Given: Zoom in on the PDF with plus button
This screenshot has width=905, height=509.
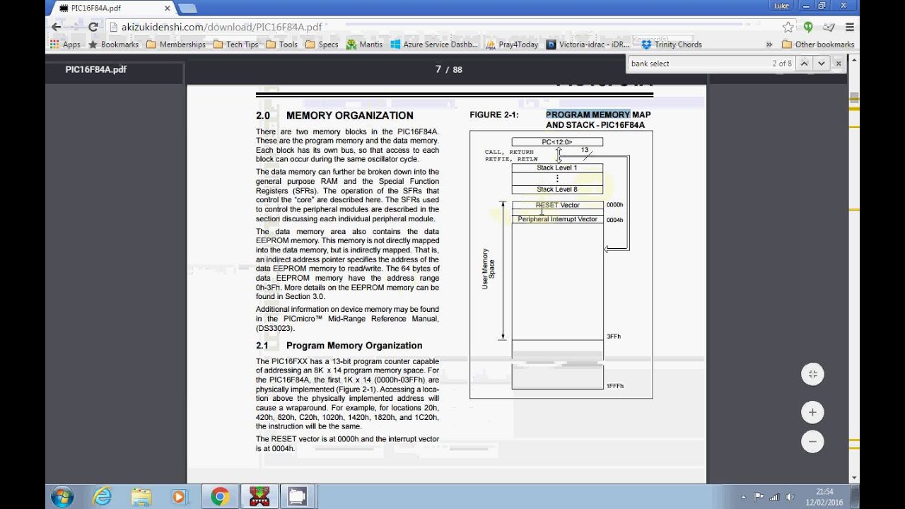Looking at the screenshot, I should coord(812,412).
